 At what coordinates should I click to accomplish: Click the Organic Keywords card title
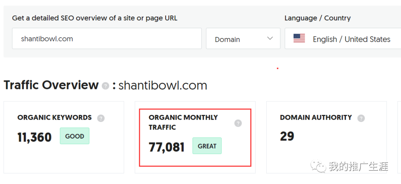tap(55, 117)
